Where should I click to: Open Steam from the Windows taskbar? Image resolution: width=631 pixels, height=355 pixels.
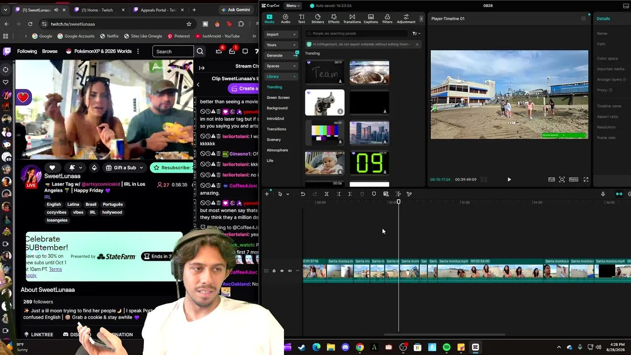click(x=302, y=348)
